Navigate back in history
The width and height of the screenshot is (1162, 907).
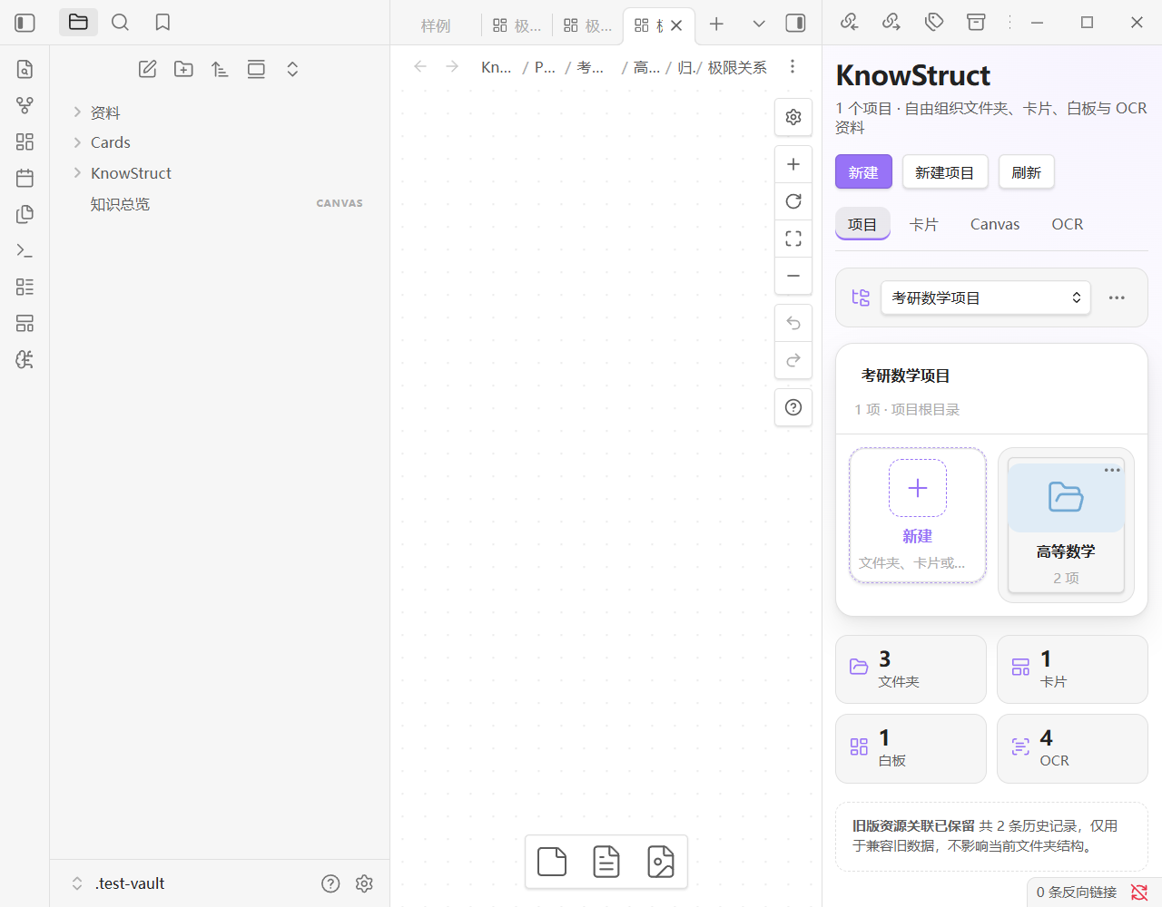(x=419, y=66)
